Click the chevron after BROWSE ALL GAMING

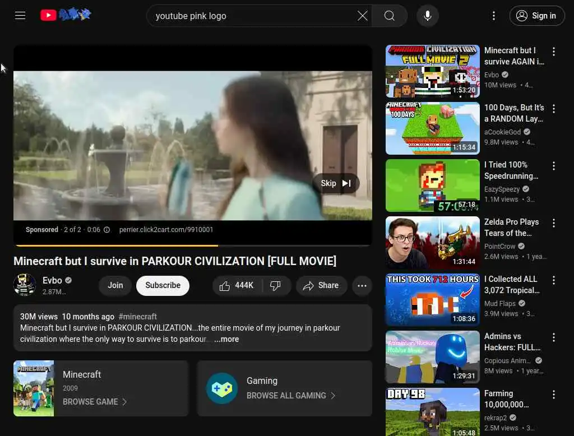pyautogui.click(x=333, y=396)
